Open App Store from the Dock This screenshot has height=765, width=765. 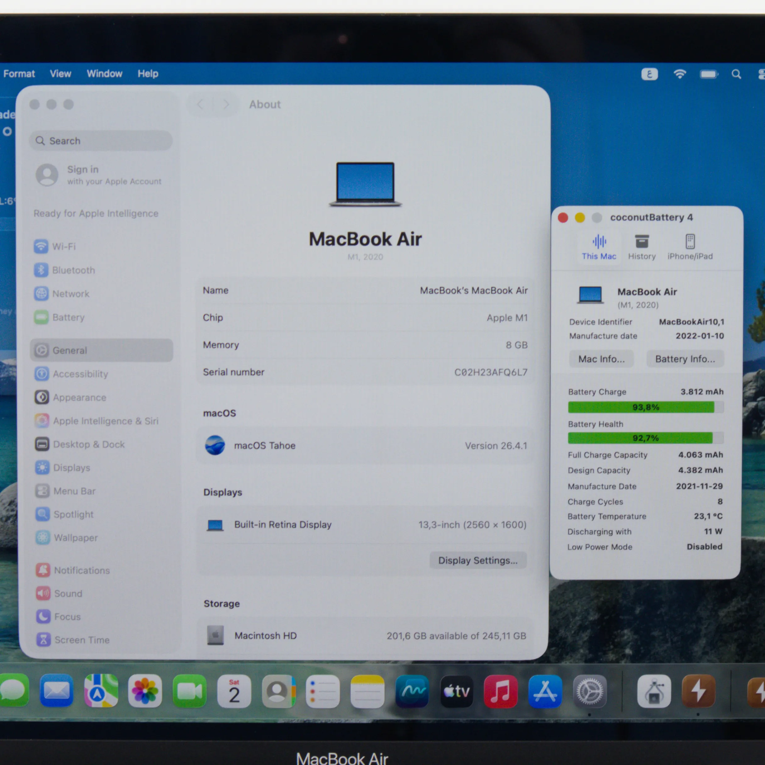click(545, 692)
